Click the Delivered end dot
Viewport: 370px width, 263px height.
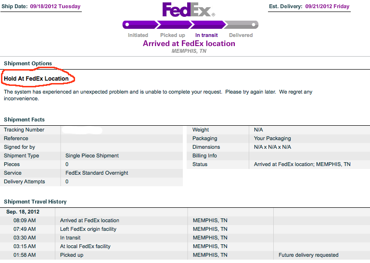tap(254, 24)
